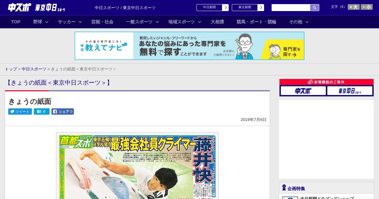Click the magnifier search button

315,8
